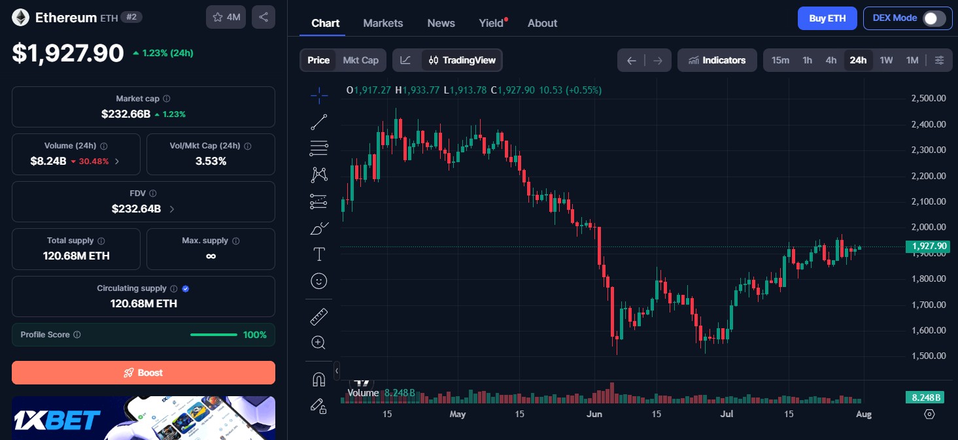958x440 pixels.
Task: Click the 1XBET advertisement banner
Action: [143, 418]
